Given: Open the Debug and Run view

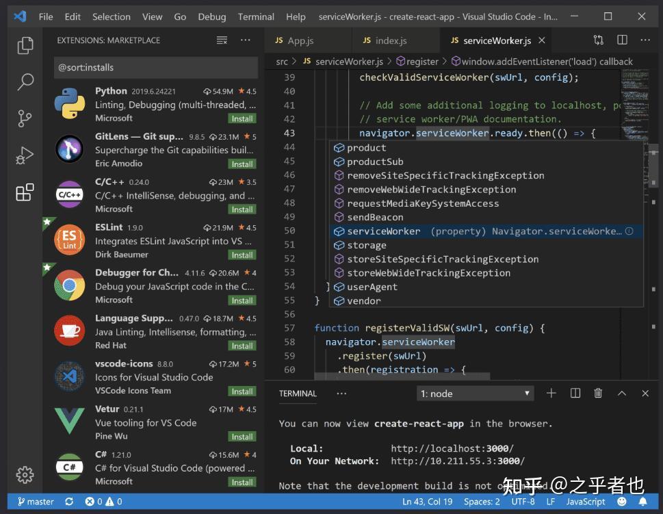Looking at the screenshot, I should pyautogui.click(x=25, y=155).
